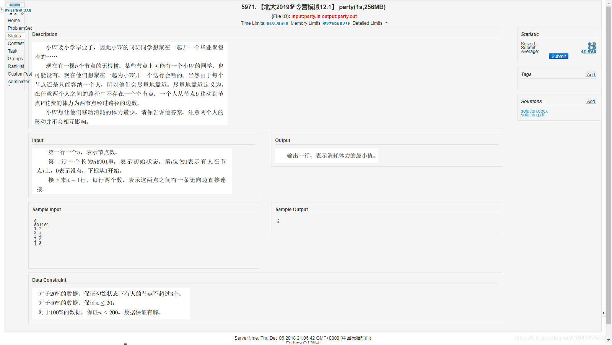This screenshot has height=345, width=612.
Task: Click the Average score badge 68.77
Action: (x=589, y=52)
